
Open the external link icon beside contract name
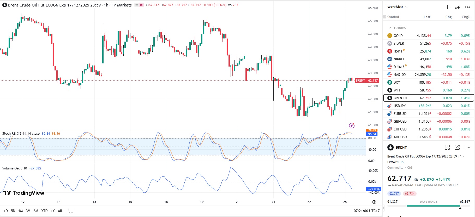click(460, 156)
